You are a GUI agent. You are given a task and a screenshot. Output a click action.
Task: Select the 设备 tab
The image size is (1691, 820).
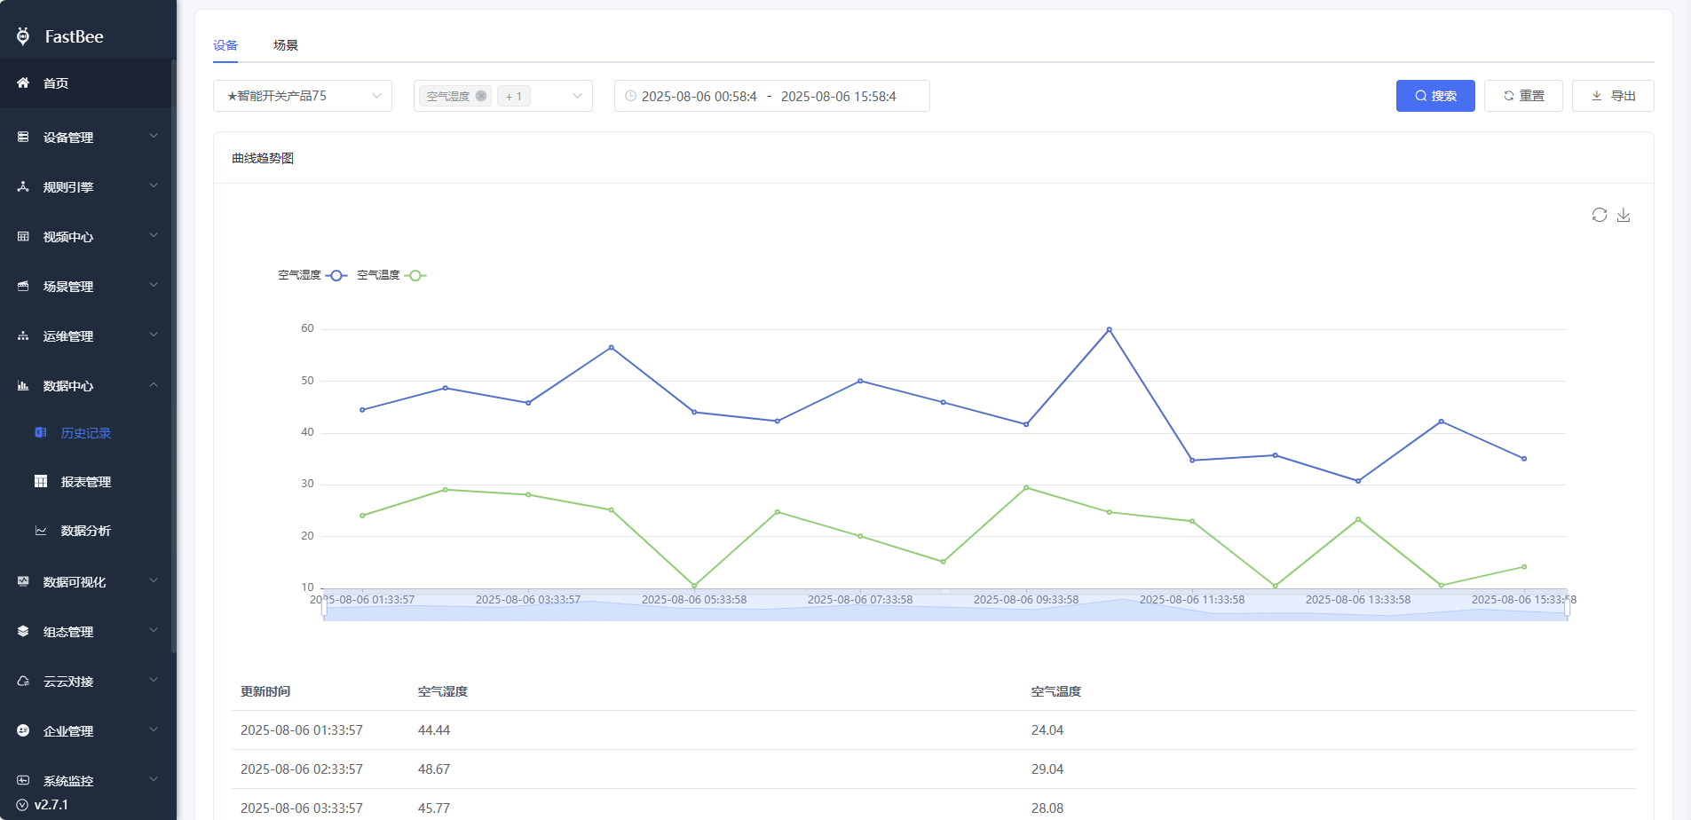click(x=225, y=45)
